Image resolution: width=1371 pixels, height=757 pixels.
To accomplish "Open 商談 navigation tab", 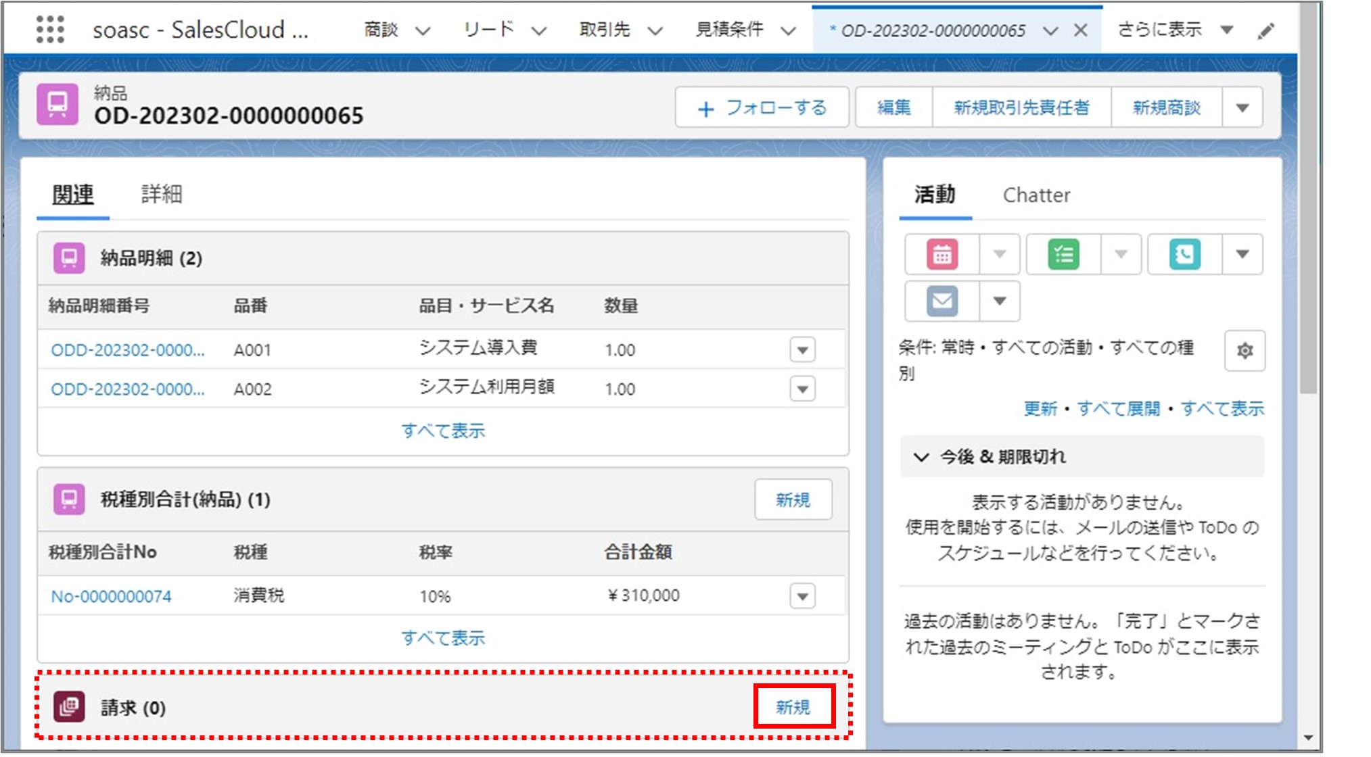I will point(381,30).
